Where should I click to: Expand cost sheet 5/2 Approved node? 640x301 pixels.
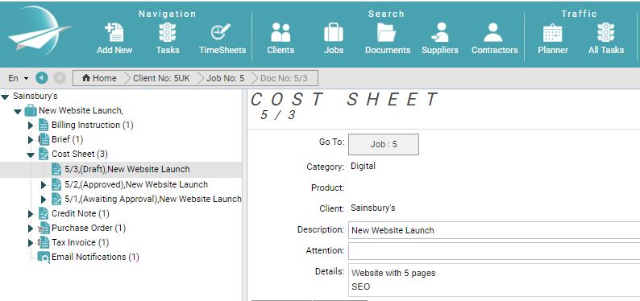click(44, 185)
